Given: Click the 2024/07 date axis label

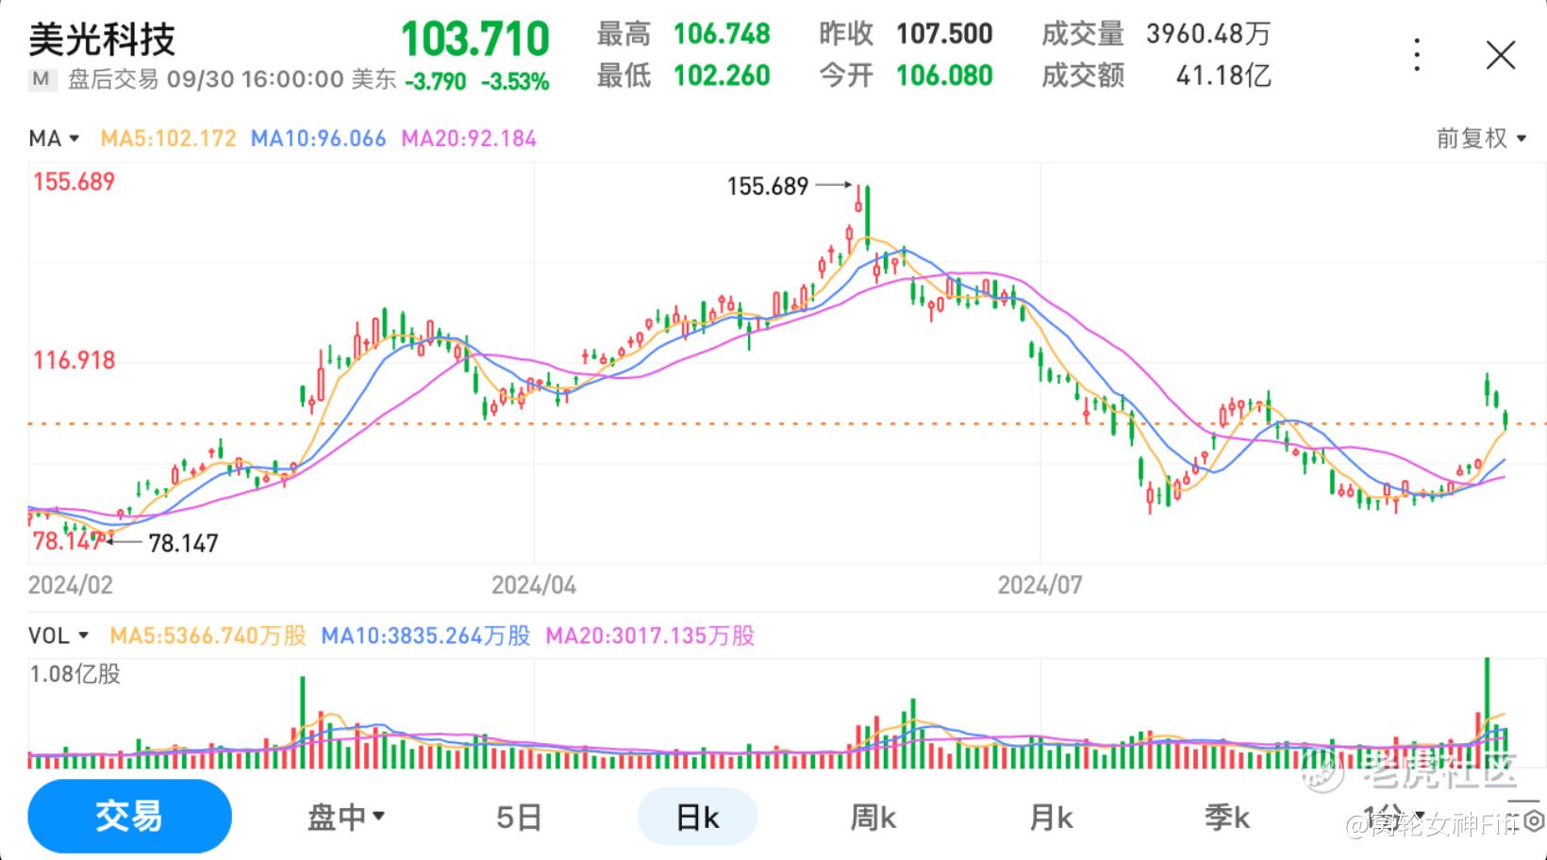Looking at the screenshot, I should click(x=1040, y=586).
